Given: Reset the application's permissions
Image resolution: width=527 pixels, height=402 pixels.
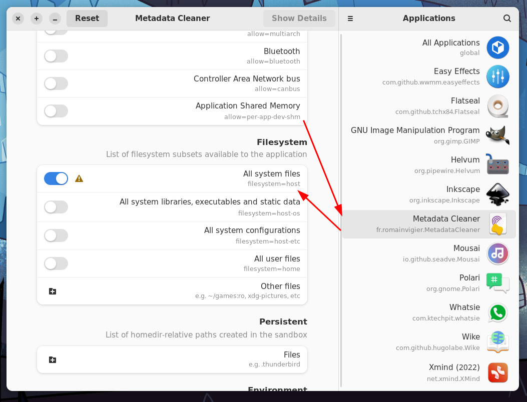Looking at the screenshot, I should click(87, 18).
